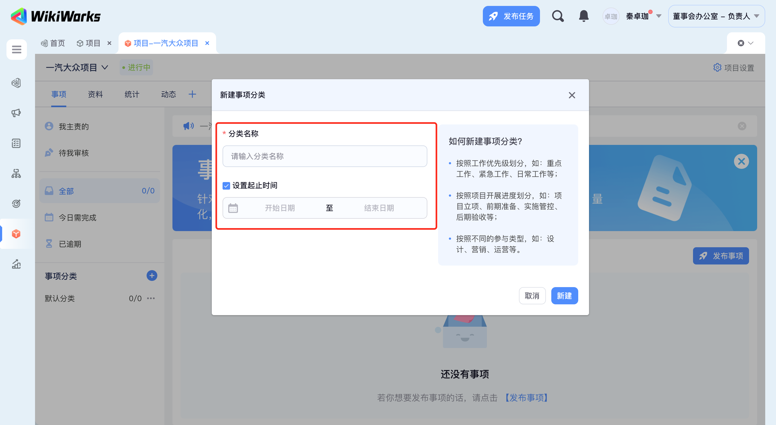Click the 取消 button
Image resolution: width=776 pixels, height=425 pixels.
532,295
